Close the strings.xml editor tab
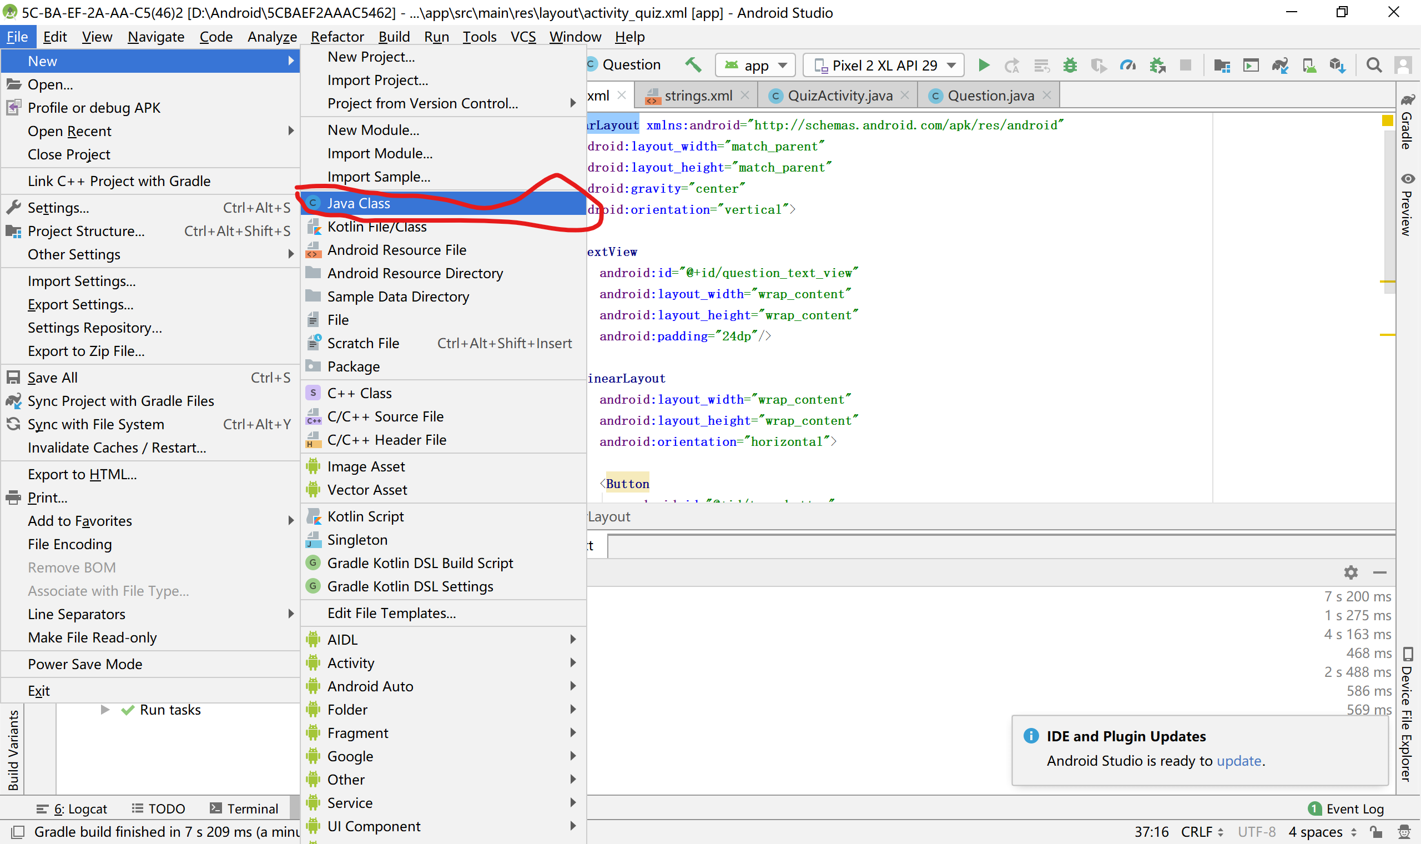Screen dimensions: 1421x844 745,96
